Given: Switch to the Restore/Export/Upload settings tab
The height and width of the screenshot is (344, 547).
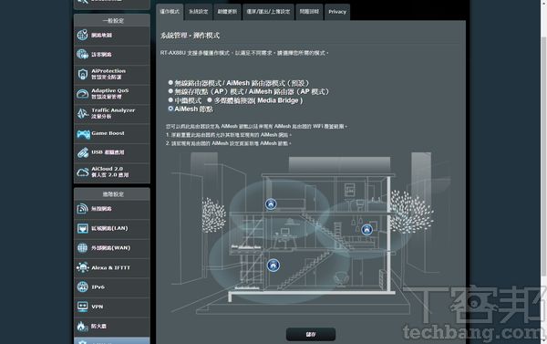Looking at the screenshot, I should (268, 12).
